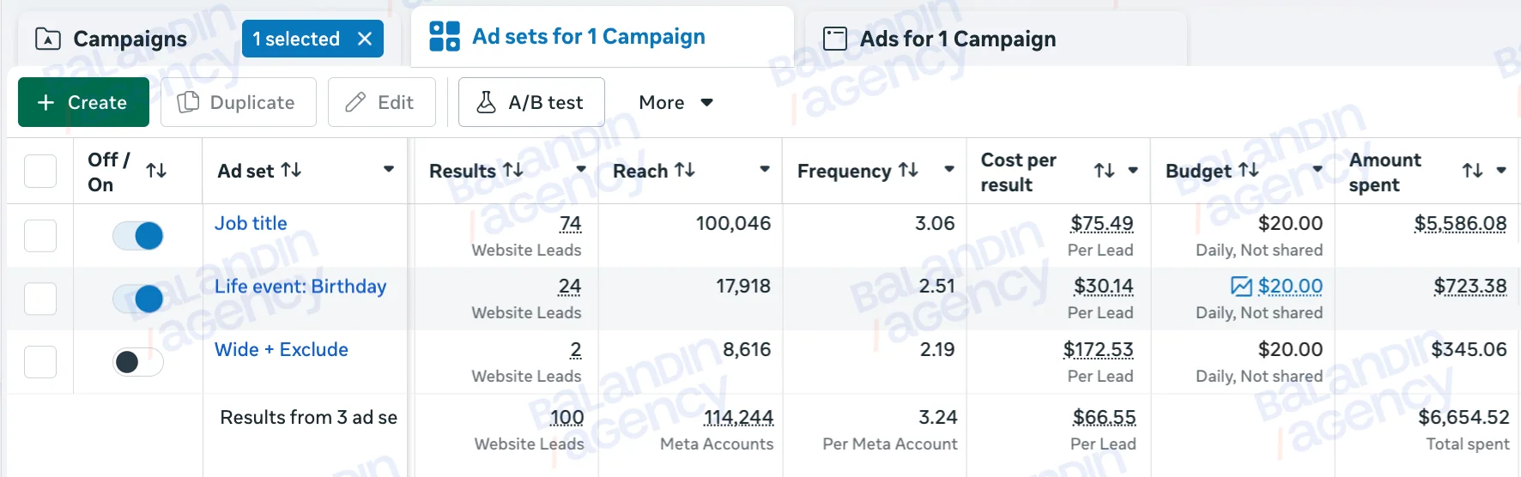Sort by the Results column arrows

click(513, 171)
